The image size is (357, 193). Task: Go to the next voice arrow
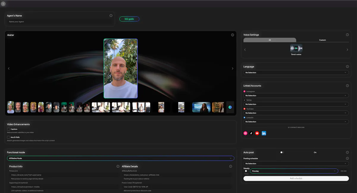point(347,50)
